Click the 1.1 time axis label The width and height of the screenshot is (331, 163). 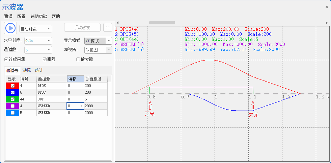pyautogui.click(x=252, y=97)
